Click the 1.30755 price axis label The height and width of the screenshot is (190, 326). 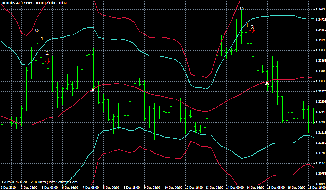pyautogui.click(x=320, y=174)
